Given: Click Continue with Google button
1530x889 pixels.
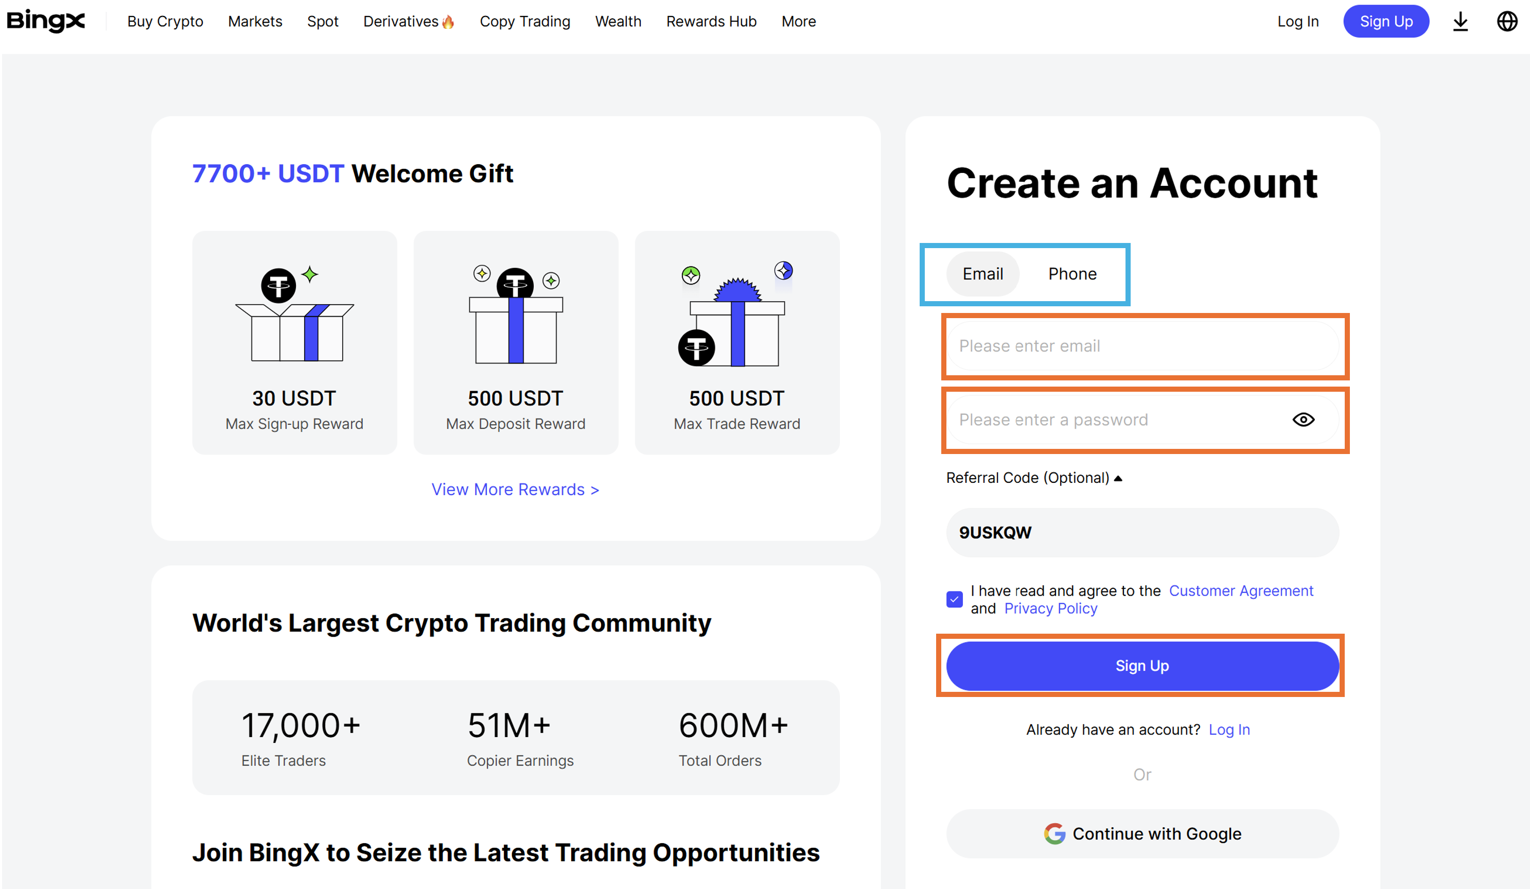Looking at the screenshot, I should 1142,834.
